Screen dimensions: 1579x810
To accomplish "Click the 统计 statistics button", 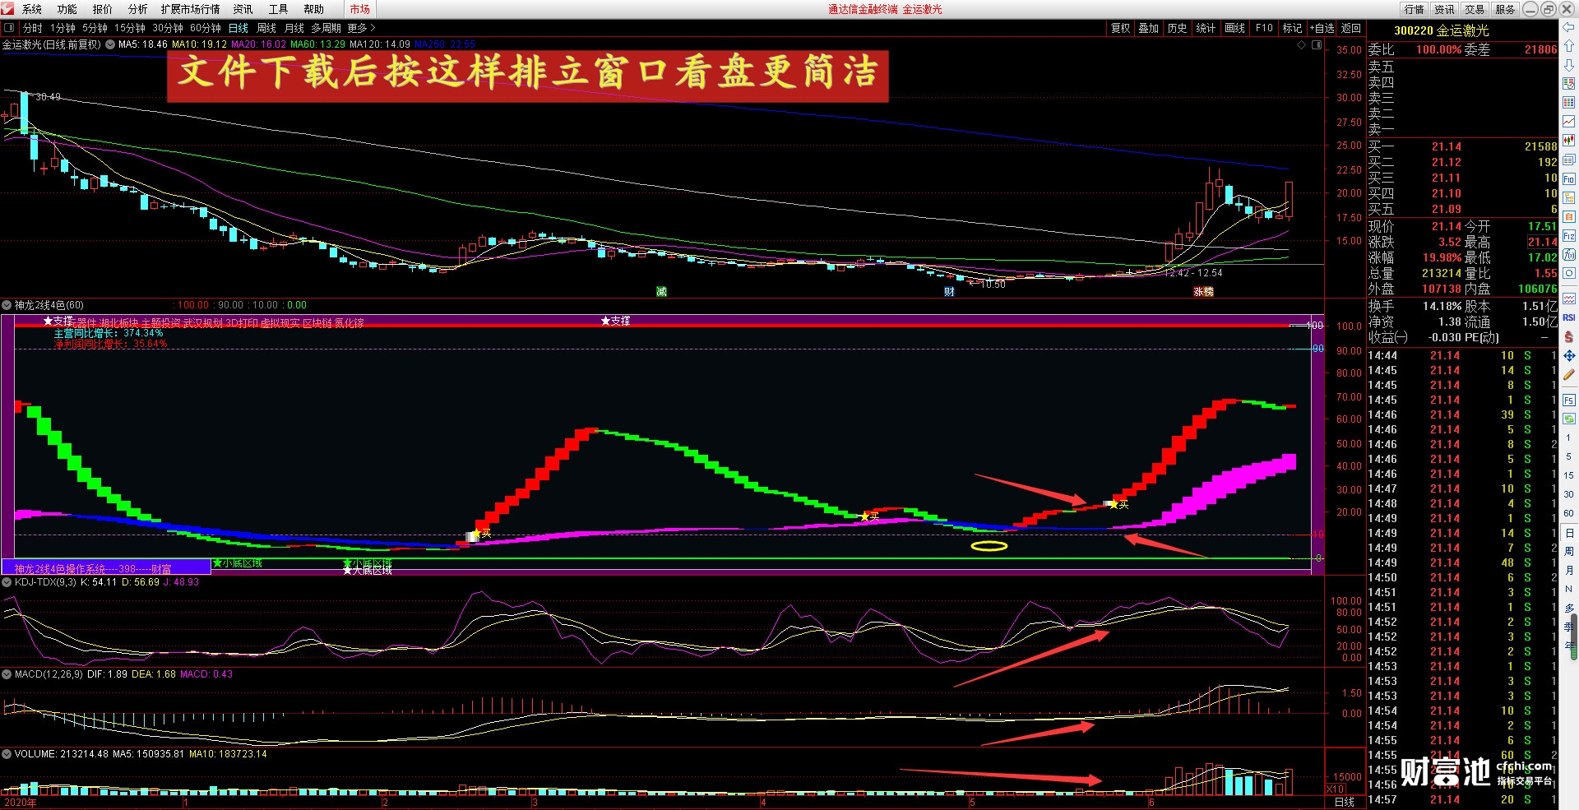I will coord(1206,28).
